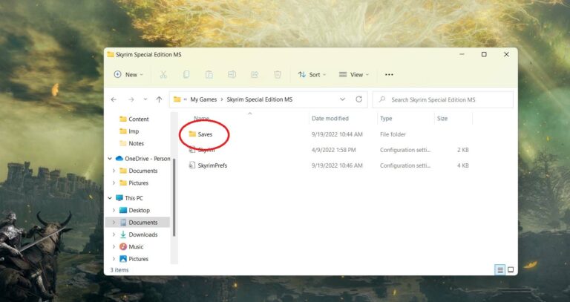Open Imp folder in navigation pane
The height and width of the screenshot is (302, 570).
134,131
